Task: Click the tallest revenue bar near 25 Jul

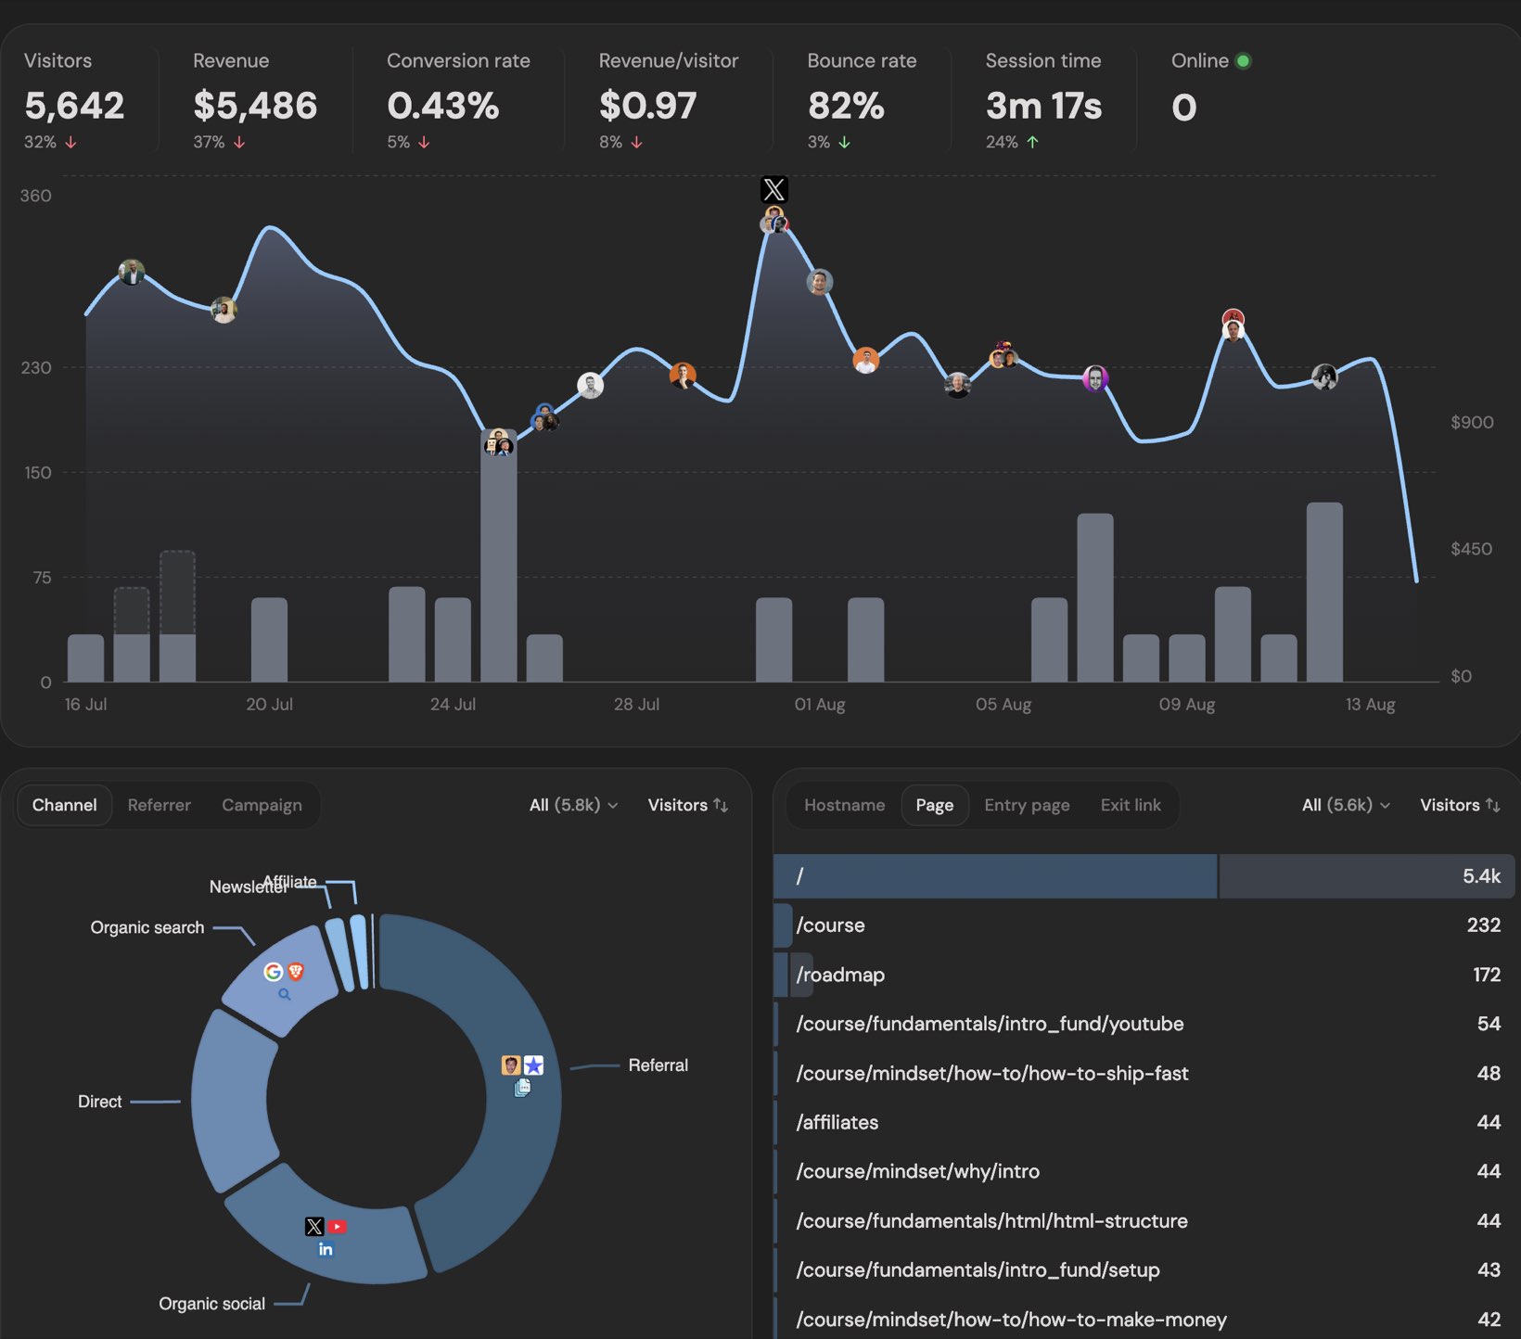Action: [498, 556]
